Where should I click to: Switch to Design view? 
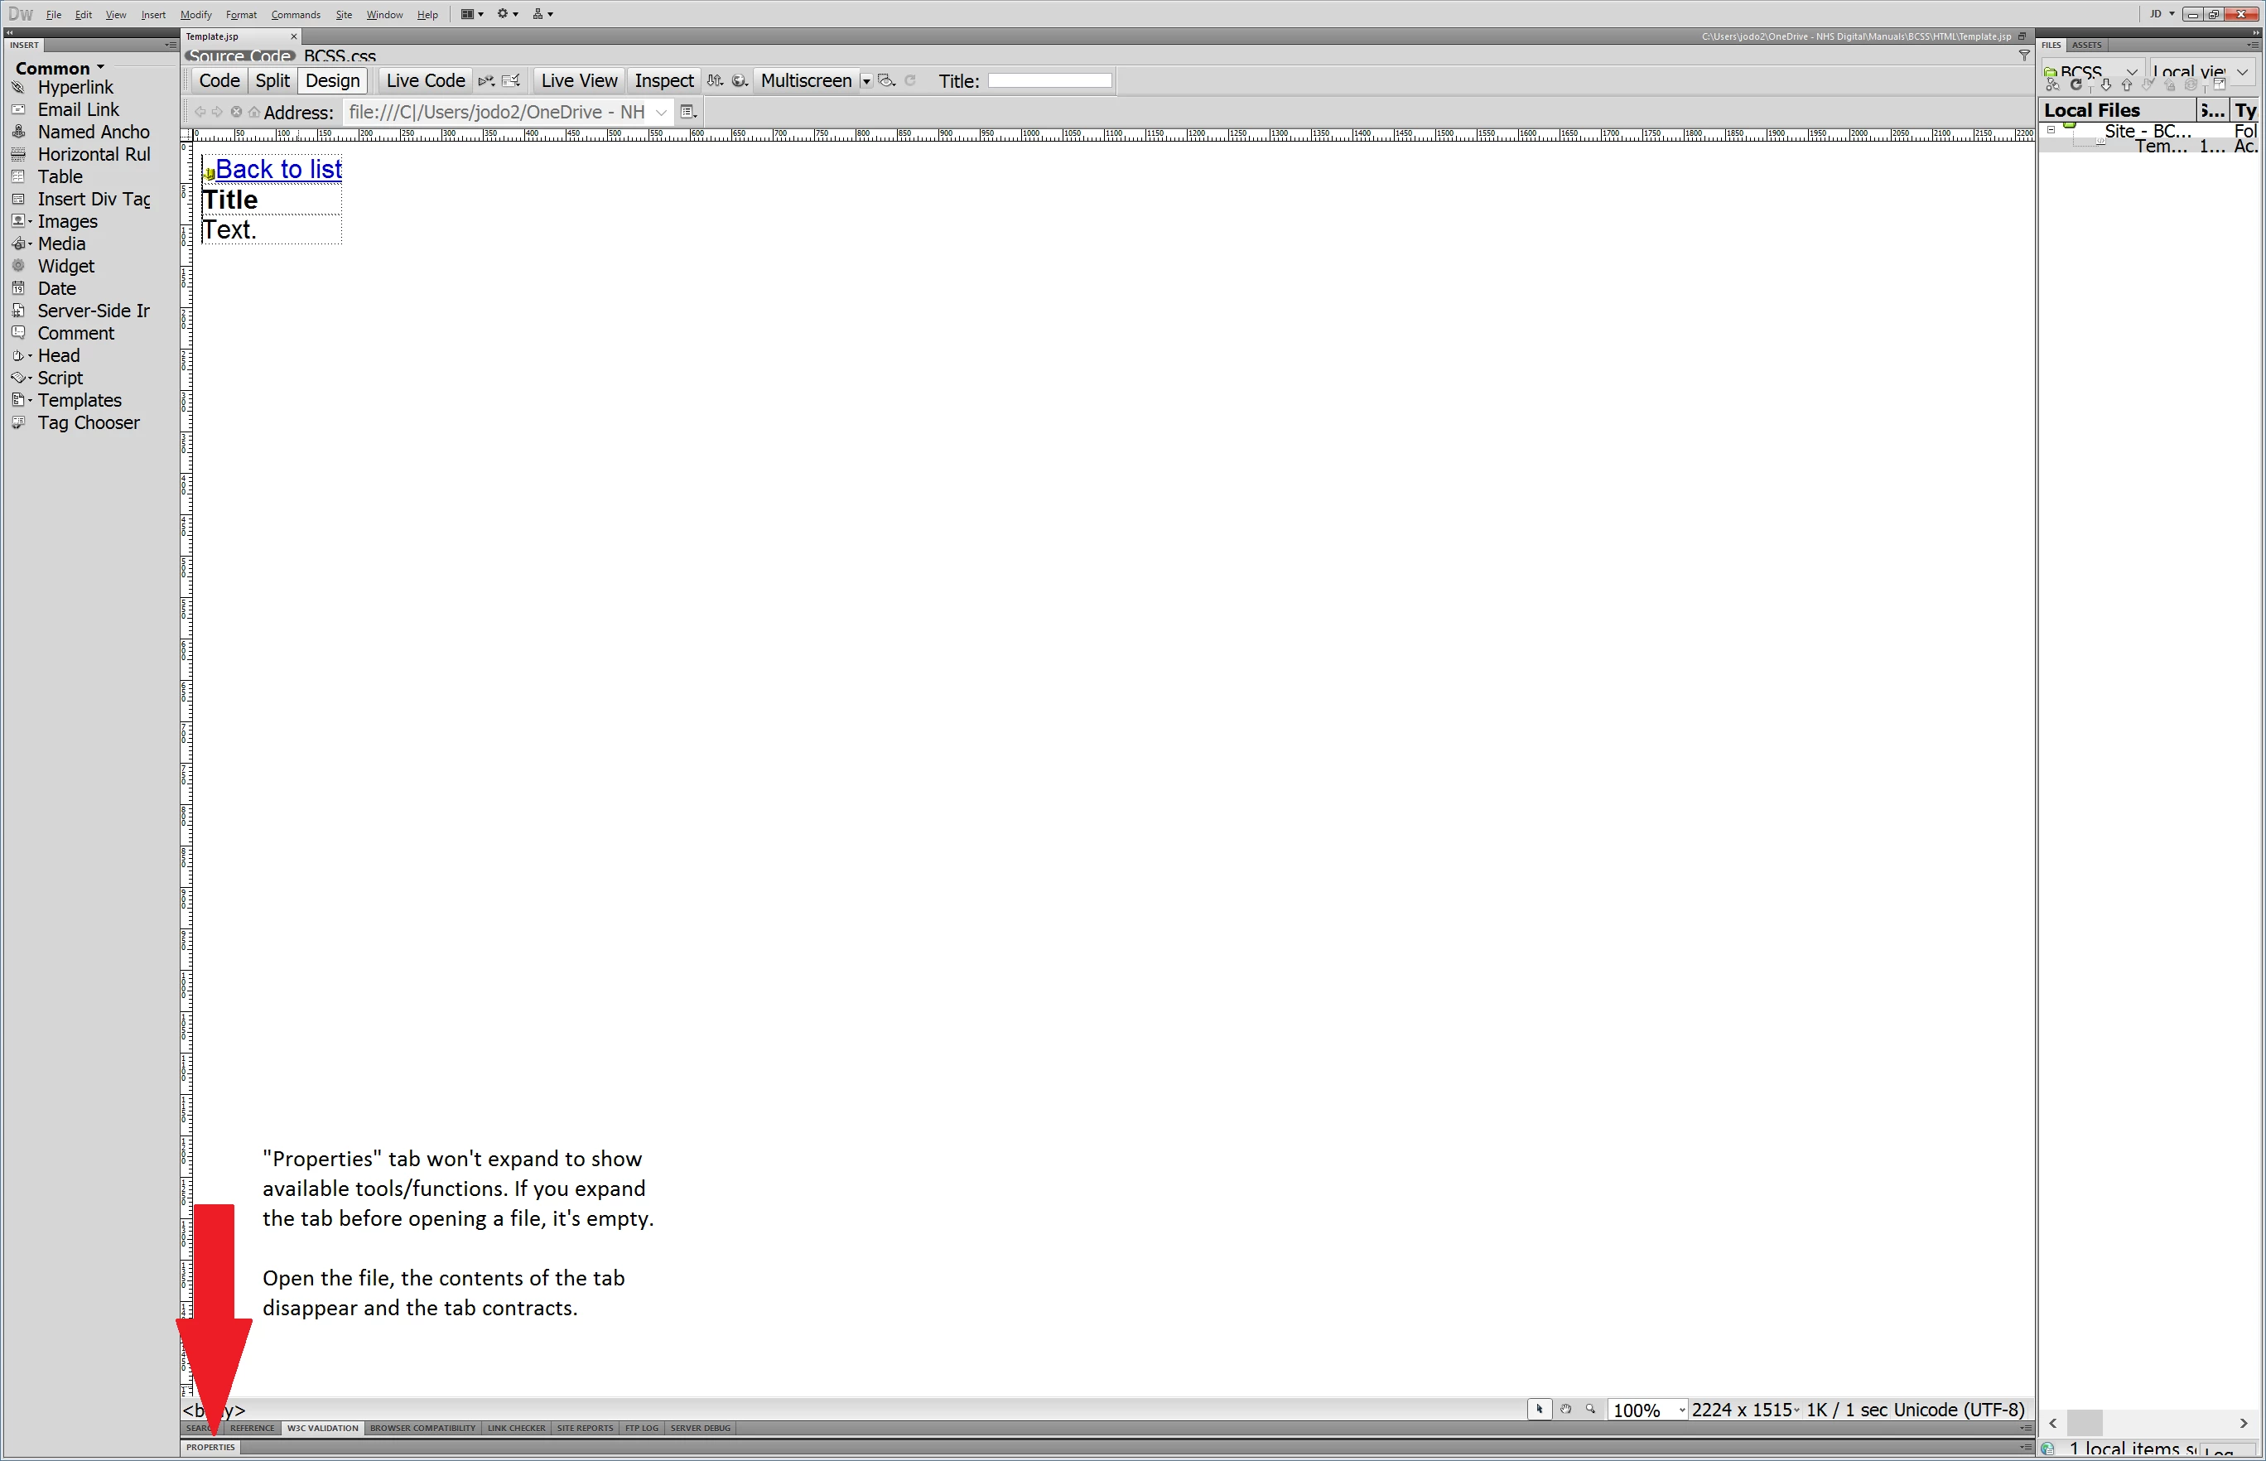pyautogui.click(x=332, y=80)
